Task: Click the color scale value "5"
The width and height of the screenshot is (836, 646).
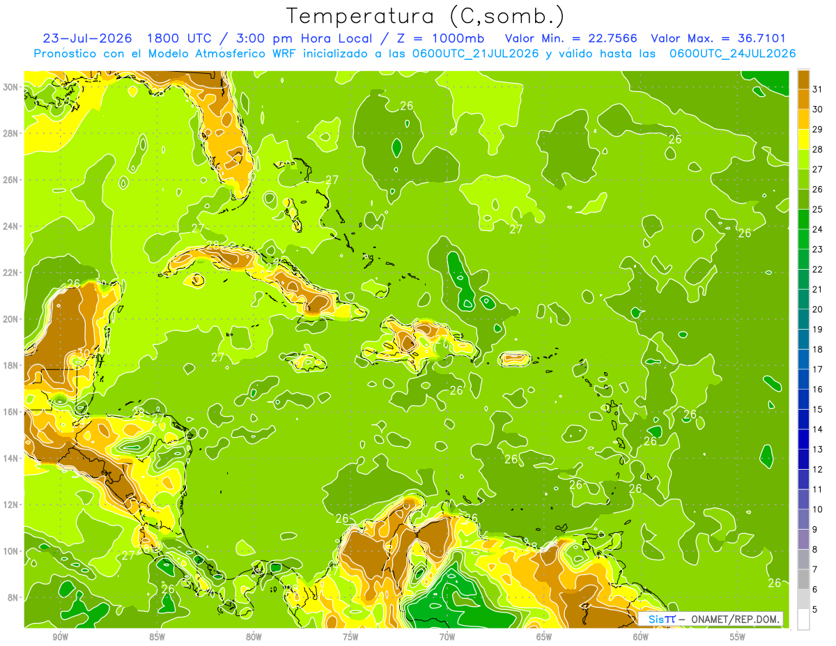Action: (x=815, y=610)
